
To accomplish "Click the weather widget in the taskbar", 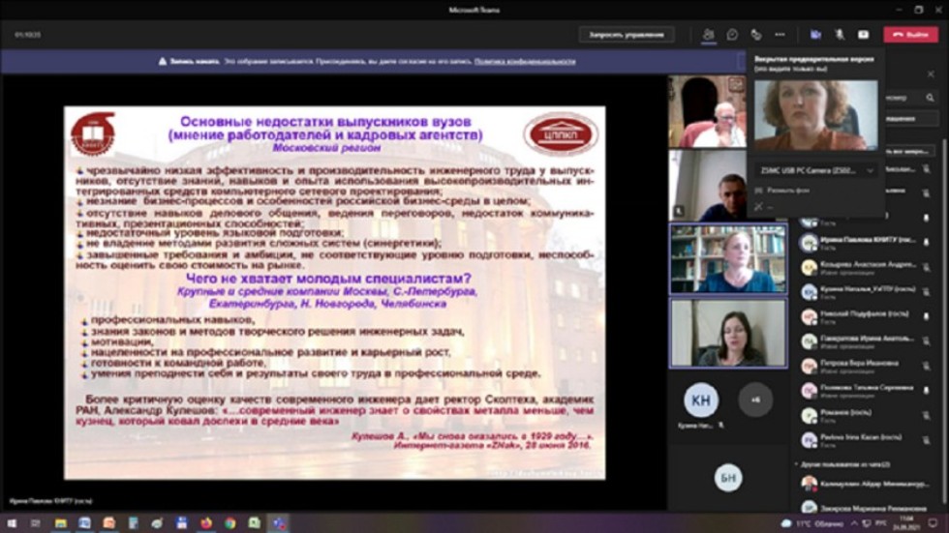I will tap(812, 523).
